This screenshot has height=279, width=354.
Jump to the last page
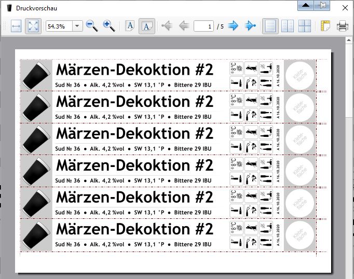251,26
